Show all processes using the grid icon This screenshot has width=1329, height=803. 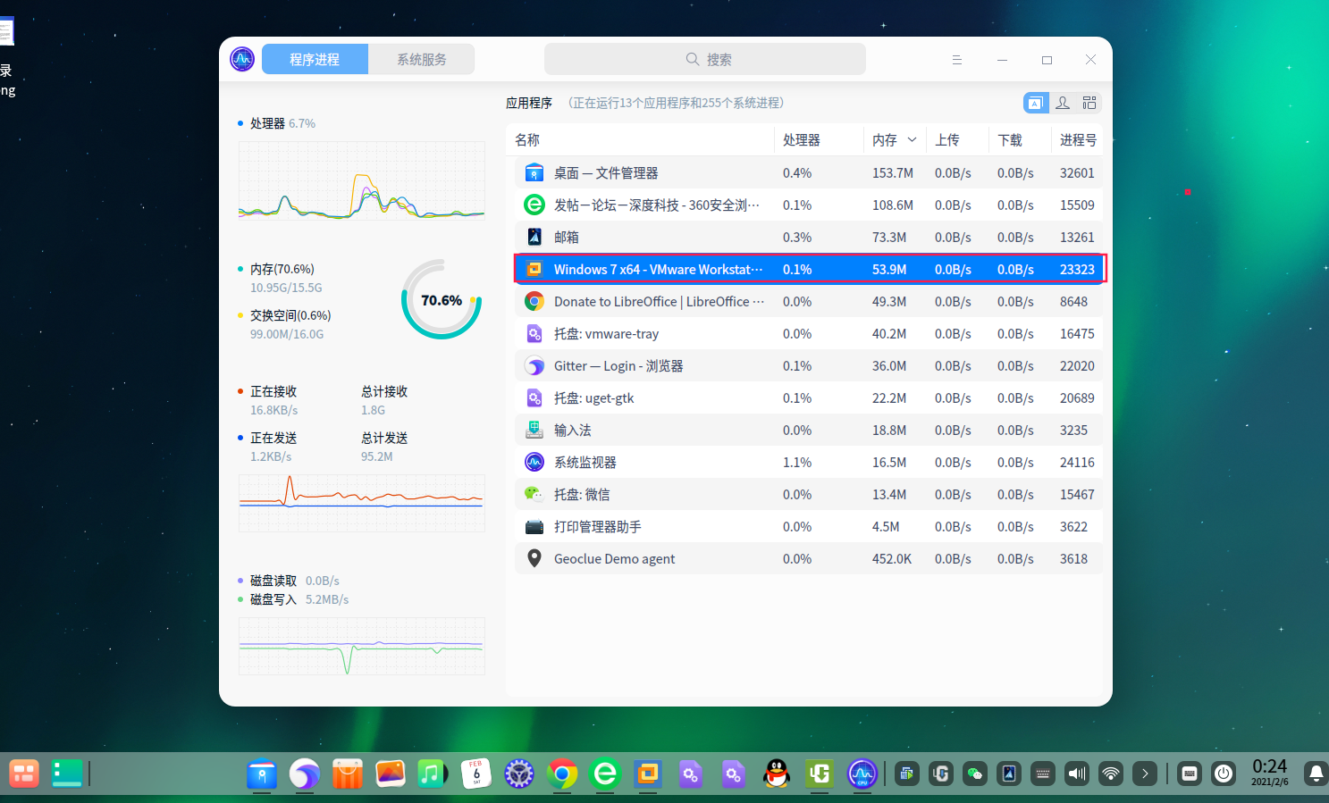tap(1089, 103)
